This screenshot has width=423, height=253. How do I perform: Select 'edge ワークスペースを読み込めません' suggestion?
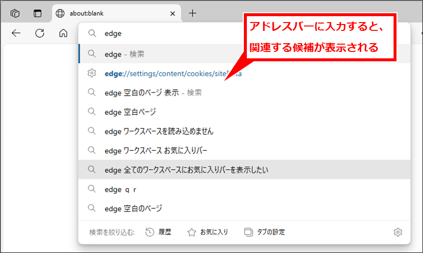[x=244, y=131]
